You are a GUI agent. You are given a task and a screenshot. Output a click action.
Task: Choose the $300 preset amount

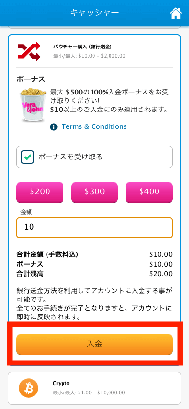(94, 192)
